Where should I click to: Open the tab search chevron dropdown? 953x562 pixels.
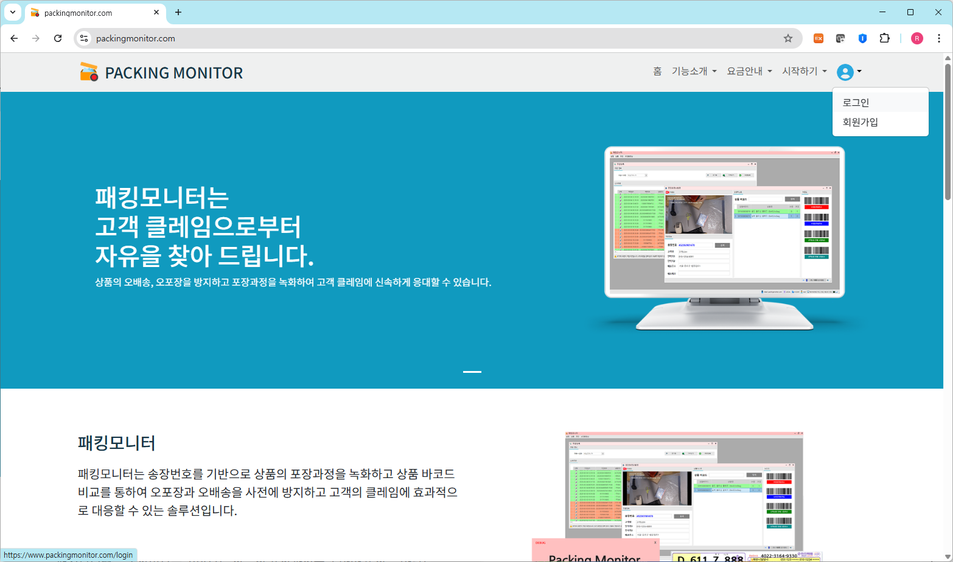click(12, 12)
